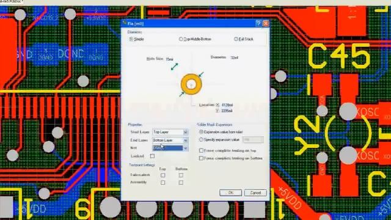Select the Simple diameter radio button
The width and height of the screenshot is (391, 220).
coord(131,39)
